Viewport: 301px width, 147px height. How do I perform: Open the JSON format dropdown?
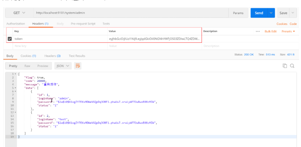tap(63, 66)
